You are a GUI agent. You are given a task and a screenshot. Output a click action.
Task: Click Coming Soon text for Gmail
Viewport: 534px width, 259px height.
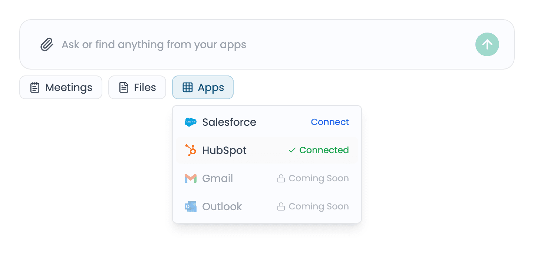pos(319,178)
